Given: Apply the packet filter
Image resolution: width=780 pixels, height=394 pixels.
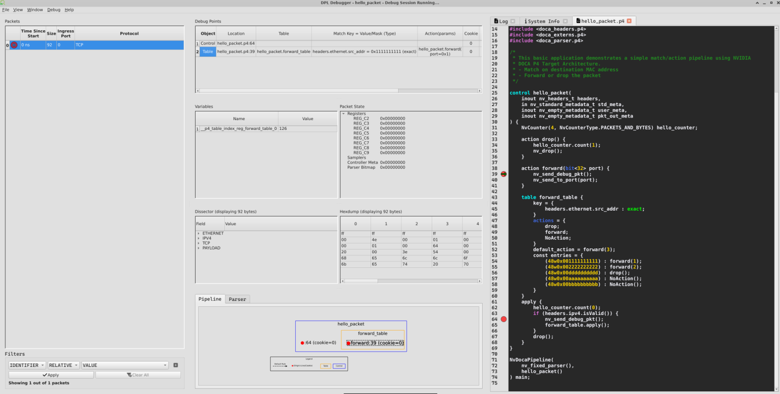Looking at the screenshot, I should click(51, 375).
